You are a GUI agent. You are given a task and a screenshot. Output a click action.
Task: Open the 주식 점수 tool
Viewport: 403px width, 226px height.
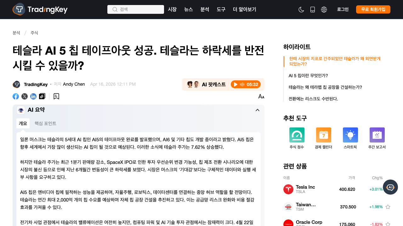click(x=297, y=138)
